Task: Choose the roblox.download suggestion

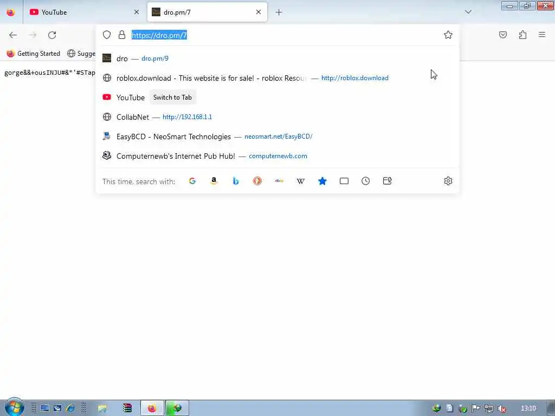Action: pyautogui.click(x=278, y=78)
